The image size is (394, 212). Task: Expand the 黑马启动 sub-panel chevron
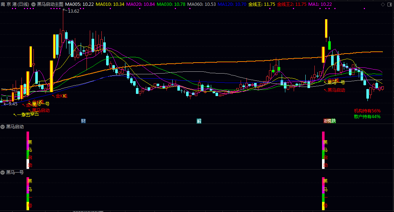click(3, 127)
